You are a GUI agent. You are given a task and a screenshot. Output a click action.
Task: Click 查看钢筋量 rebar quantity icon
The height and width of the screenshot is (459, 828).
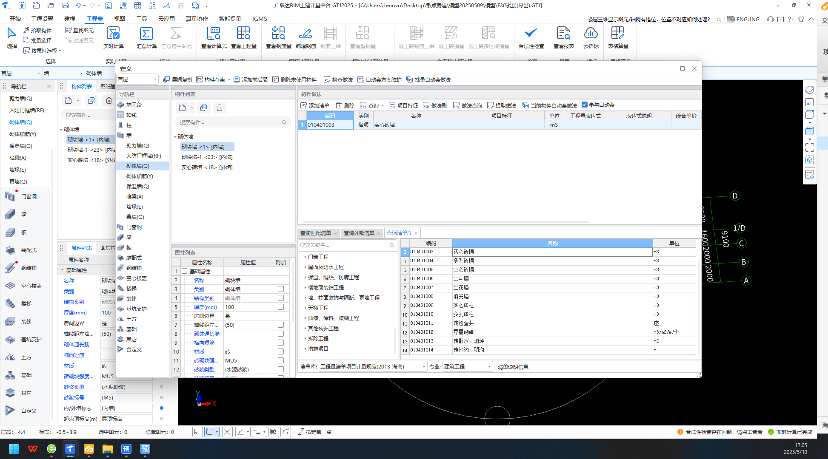coord(278,37)
